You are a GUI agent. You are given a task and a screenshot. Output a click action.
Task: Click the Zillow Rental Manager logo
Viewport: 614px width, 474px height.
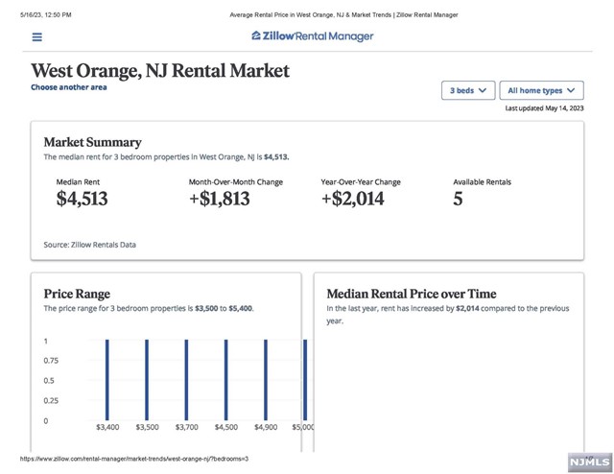tap(312, 36)
